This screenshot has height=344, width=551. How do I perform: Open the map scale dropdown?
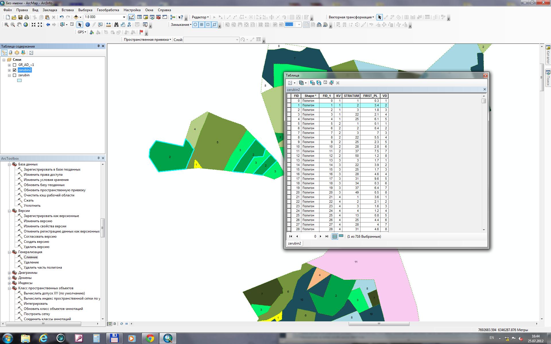(124, 17)
